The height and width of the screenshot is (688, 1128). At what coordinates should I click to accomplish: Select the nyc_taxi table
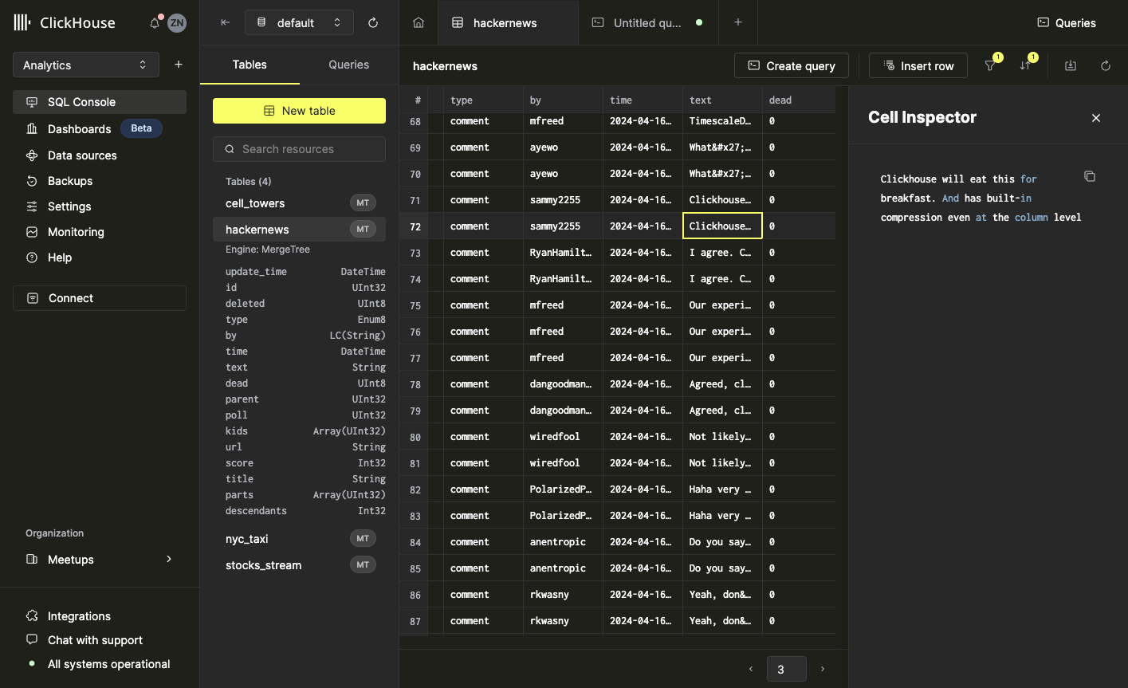247,539
